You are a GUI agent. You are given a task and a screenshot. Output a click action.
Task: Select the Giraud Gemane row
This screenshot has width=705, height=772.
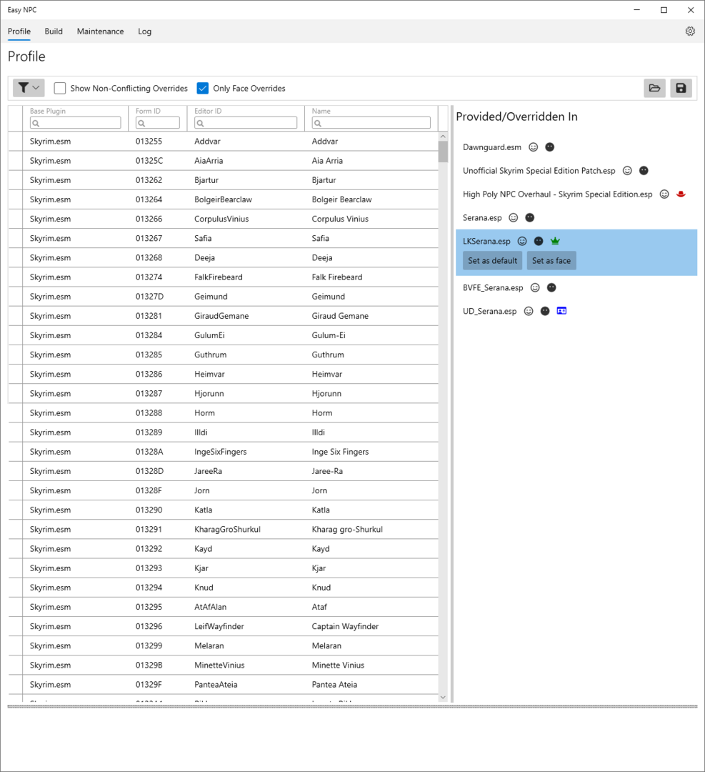tap(224, 316)
